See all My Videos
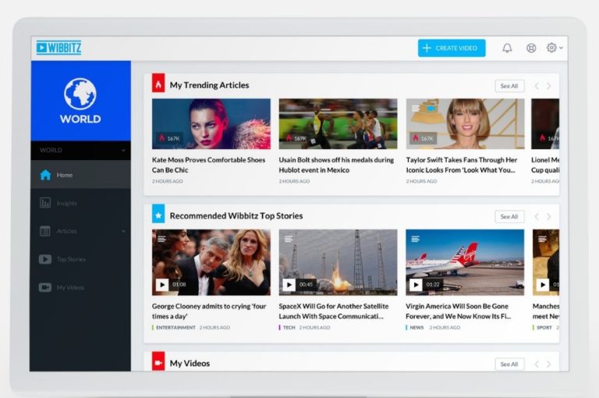Image resolution: width=599 pixels, height=398 pixels. coord(509,364)
